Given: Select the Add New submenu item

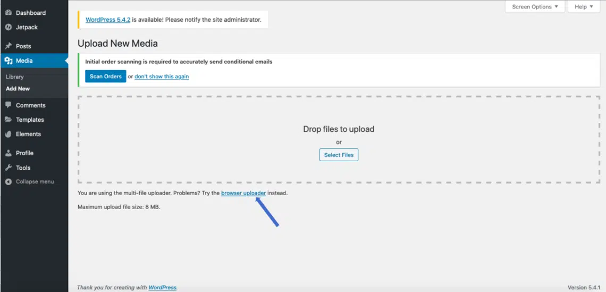Looking at the screenshot, I should [x=18, y=89].
